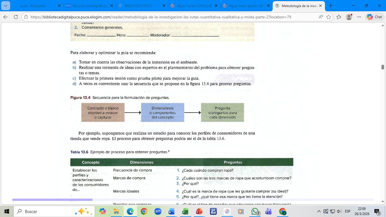Open the blue scanner app taskbar icon
The height and width of the screenshot is (217, 386).
tap(213, 211)
